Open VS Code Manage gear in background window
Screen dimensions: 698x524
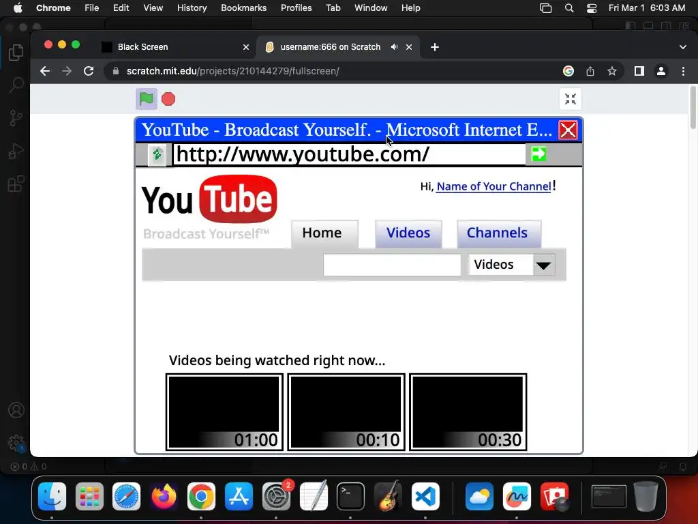[16, 443]
